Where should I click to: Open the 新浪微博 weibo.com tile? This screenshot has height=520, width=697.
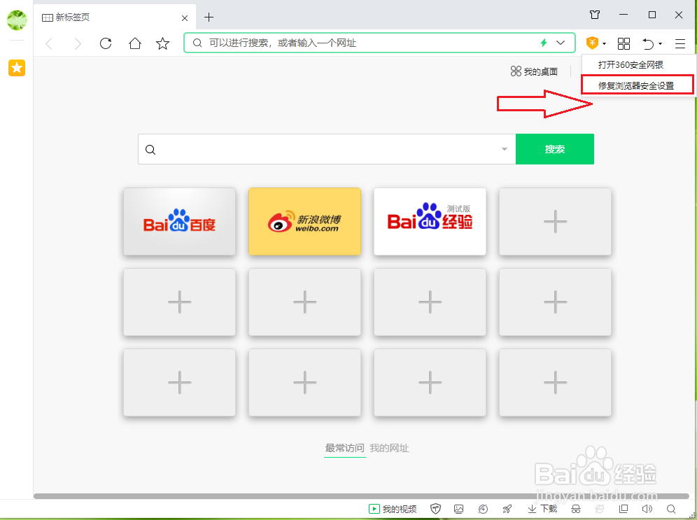(x=304, y=221)
